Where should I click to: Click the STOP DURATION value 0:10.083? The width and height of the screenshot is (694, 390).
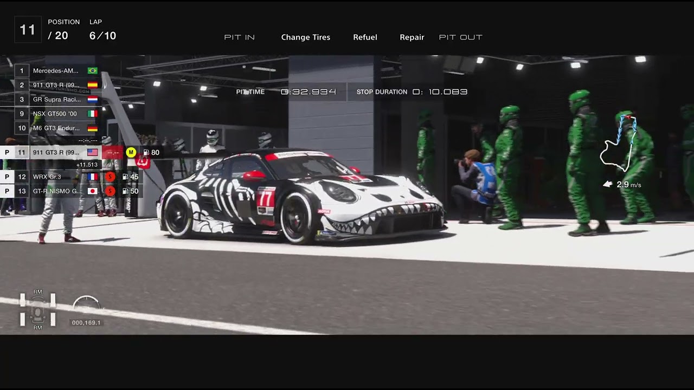pyautogui.click(x=440, y=92)
